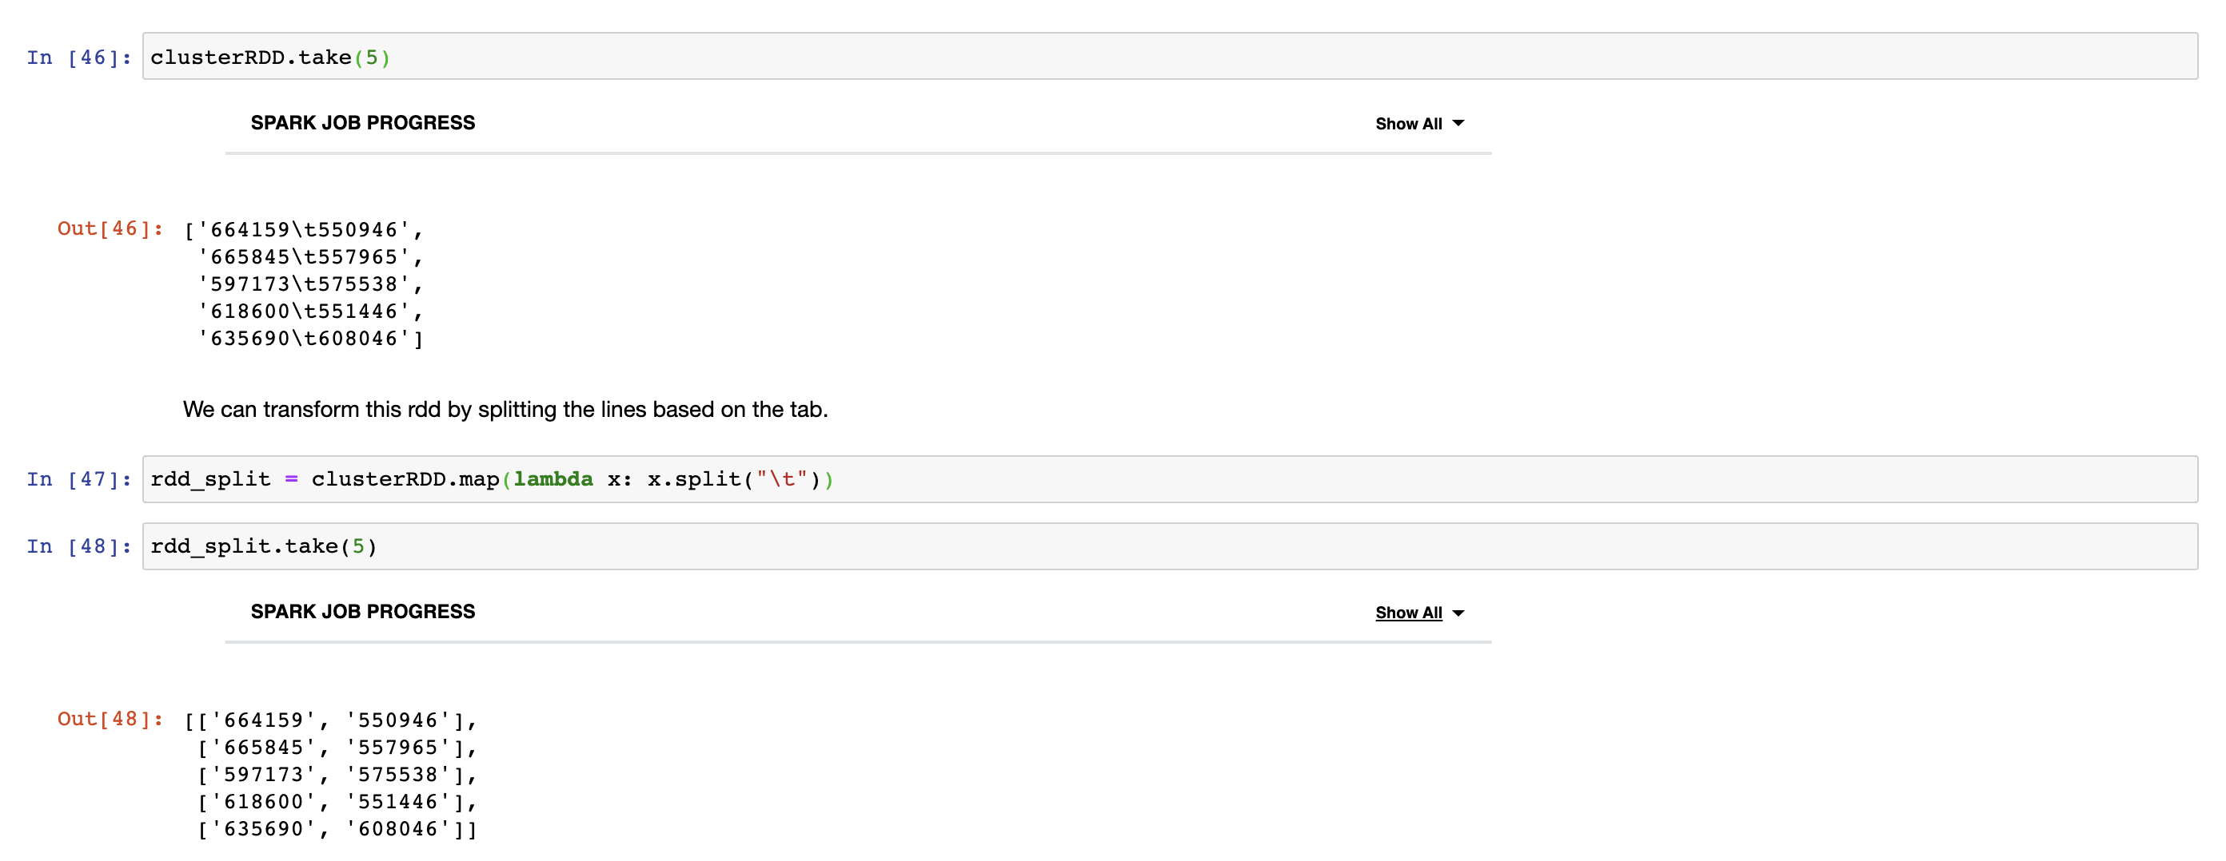This screenshot has height=861, width=2226.
Task: Click the rdd_split map lambda code cell
Action: pyautogui.click(x=1169, y=479)
